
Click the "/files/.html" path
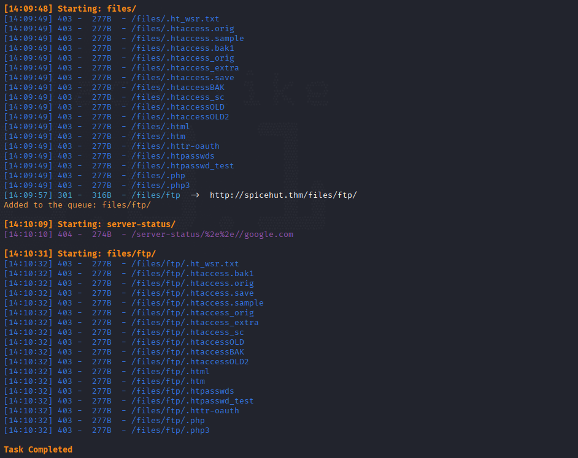click(x=160, y=127)
